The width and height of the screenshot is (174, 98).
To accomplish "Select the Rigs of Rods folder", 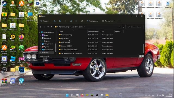I will [x=65, y=39].
